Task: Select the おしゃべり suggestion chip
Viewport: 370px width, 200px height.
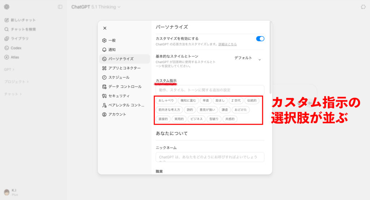Action: click(166, 100)
